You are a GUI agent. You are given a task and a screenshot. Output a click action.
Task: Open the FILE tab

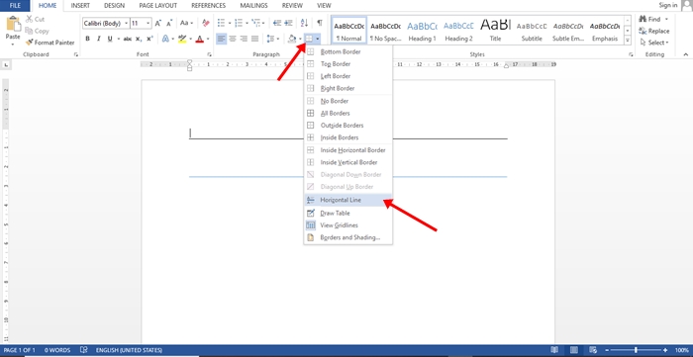click(x=15, y=6)
